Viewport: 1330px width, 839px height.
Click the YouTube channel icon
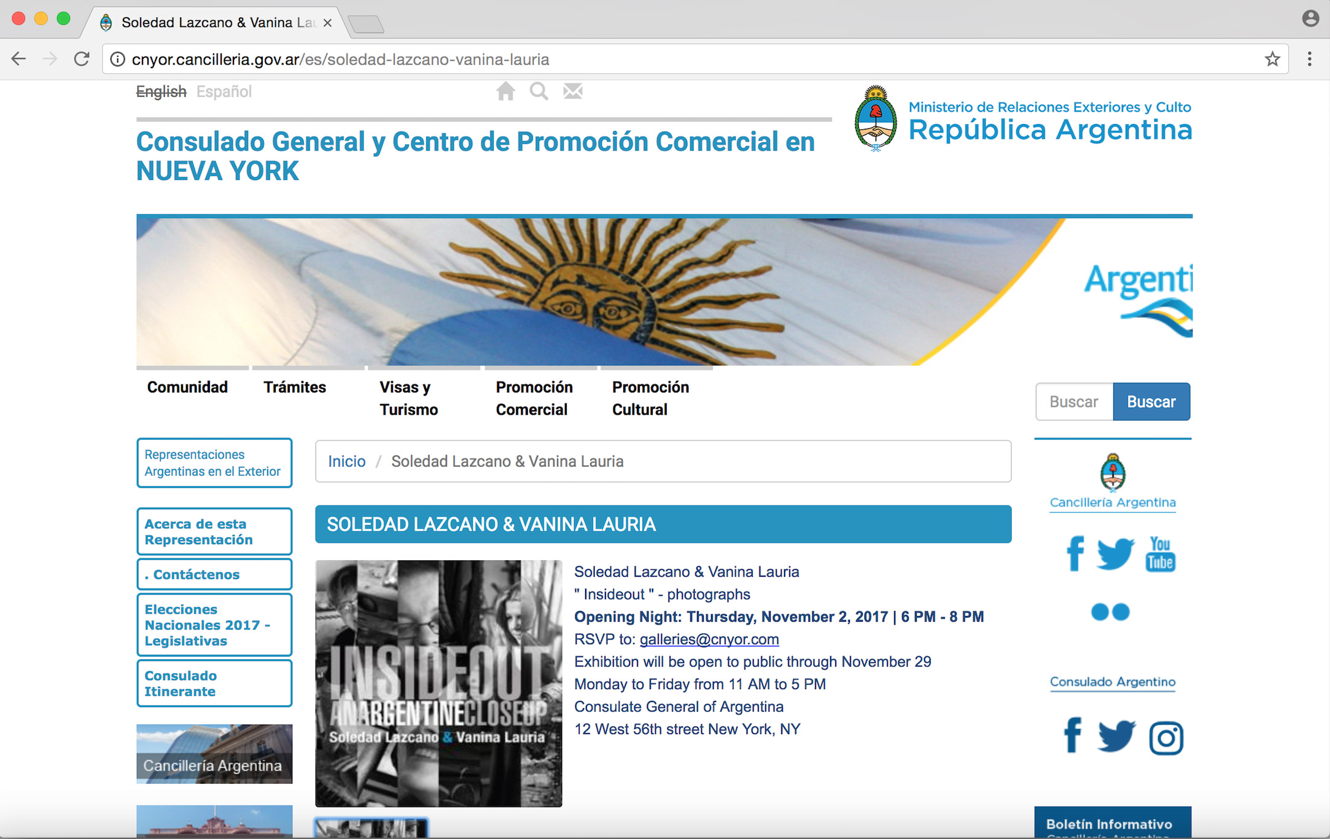1160,553
